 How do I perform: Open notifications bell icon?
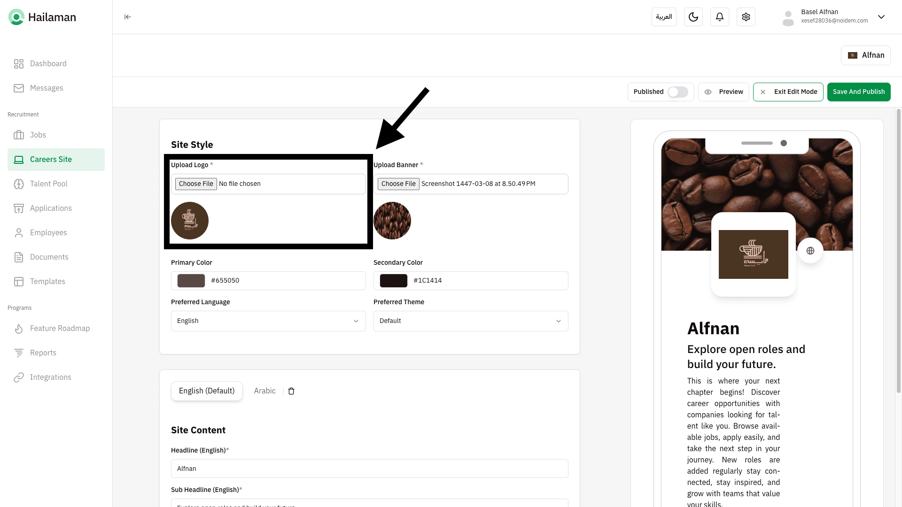click(719, 17)
